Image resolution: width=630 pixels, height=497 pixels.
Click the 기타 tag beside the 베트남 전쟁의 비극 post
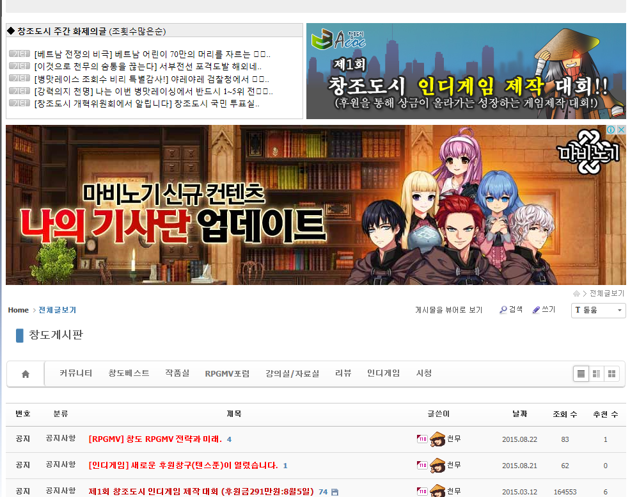pyautogui.click(x=20, y=54)
